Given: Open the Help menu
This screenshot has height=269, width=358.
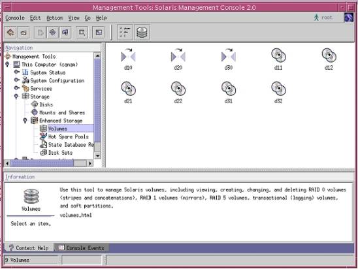Looking at the screenshot, I should (x=101, y=18).
